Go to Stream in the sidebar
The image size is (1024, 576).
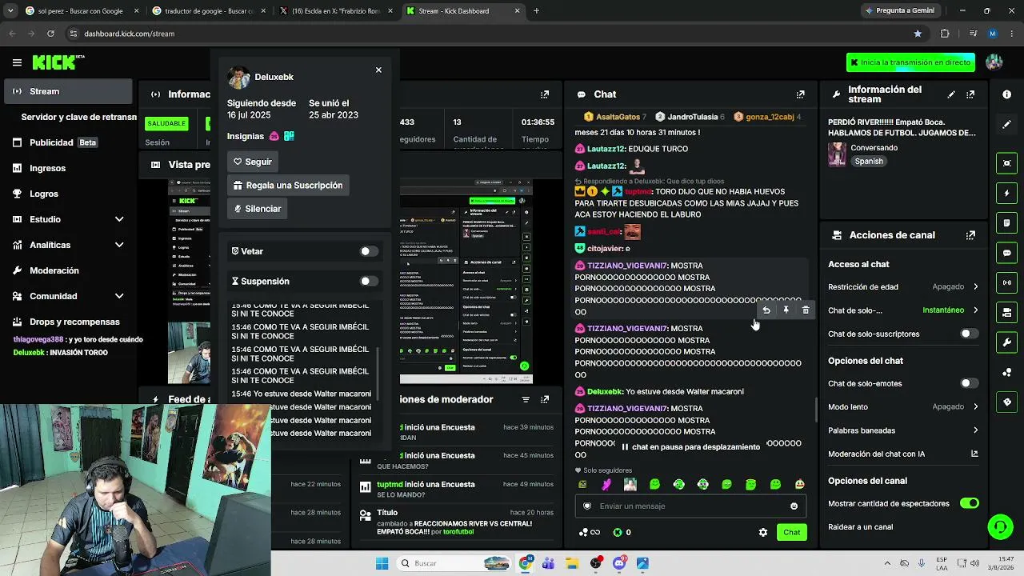(x=69, y=91)
